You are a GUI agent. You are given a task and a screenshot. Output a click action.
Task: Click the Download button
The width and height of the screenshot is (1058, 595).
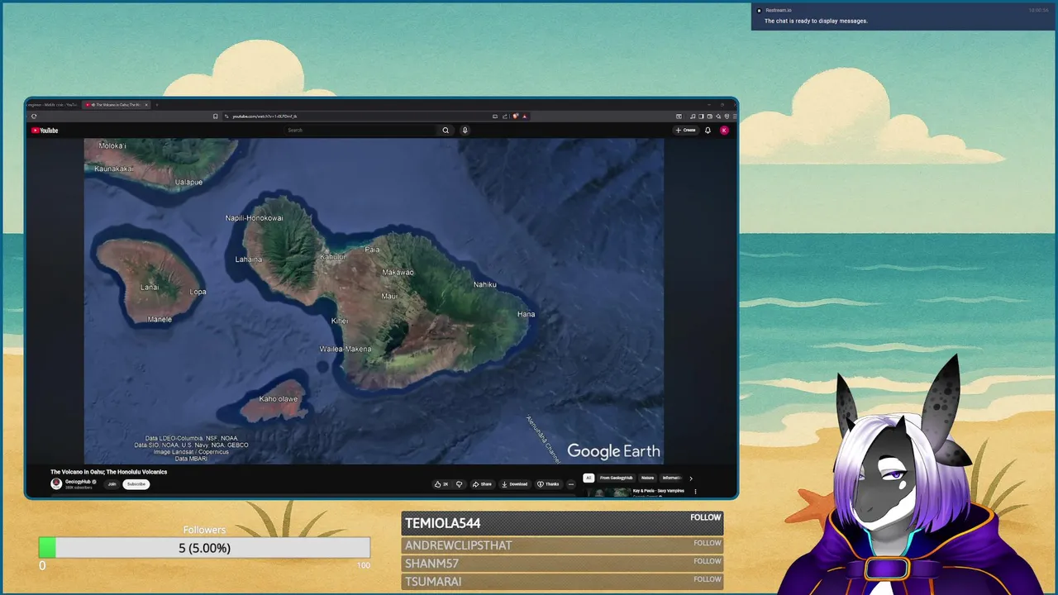pos(514,484)
